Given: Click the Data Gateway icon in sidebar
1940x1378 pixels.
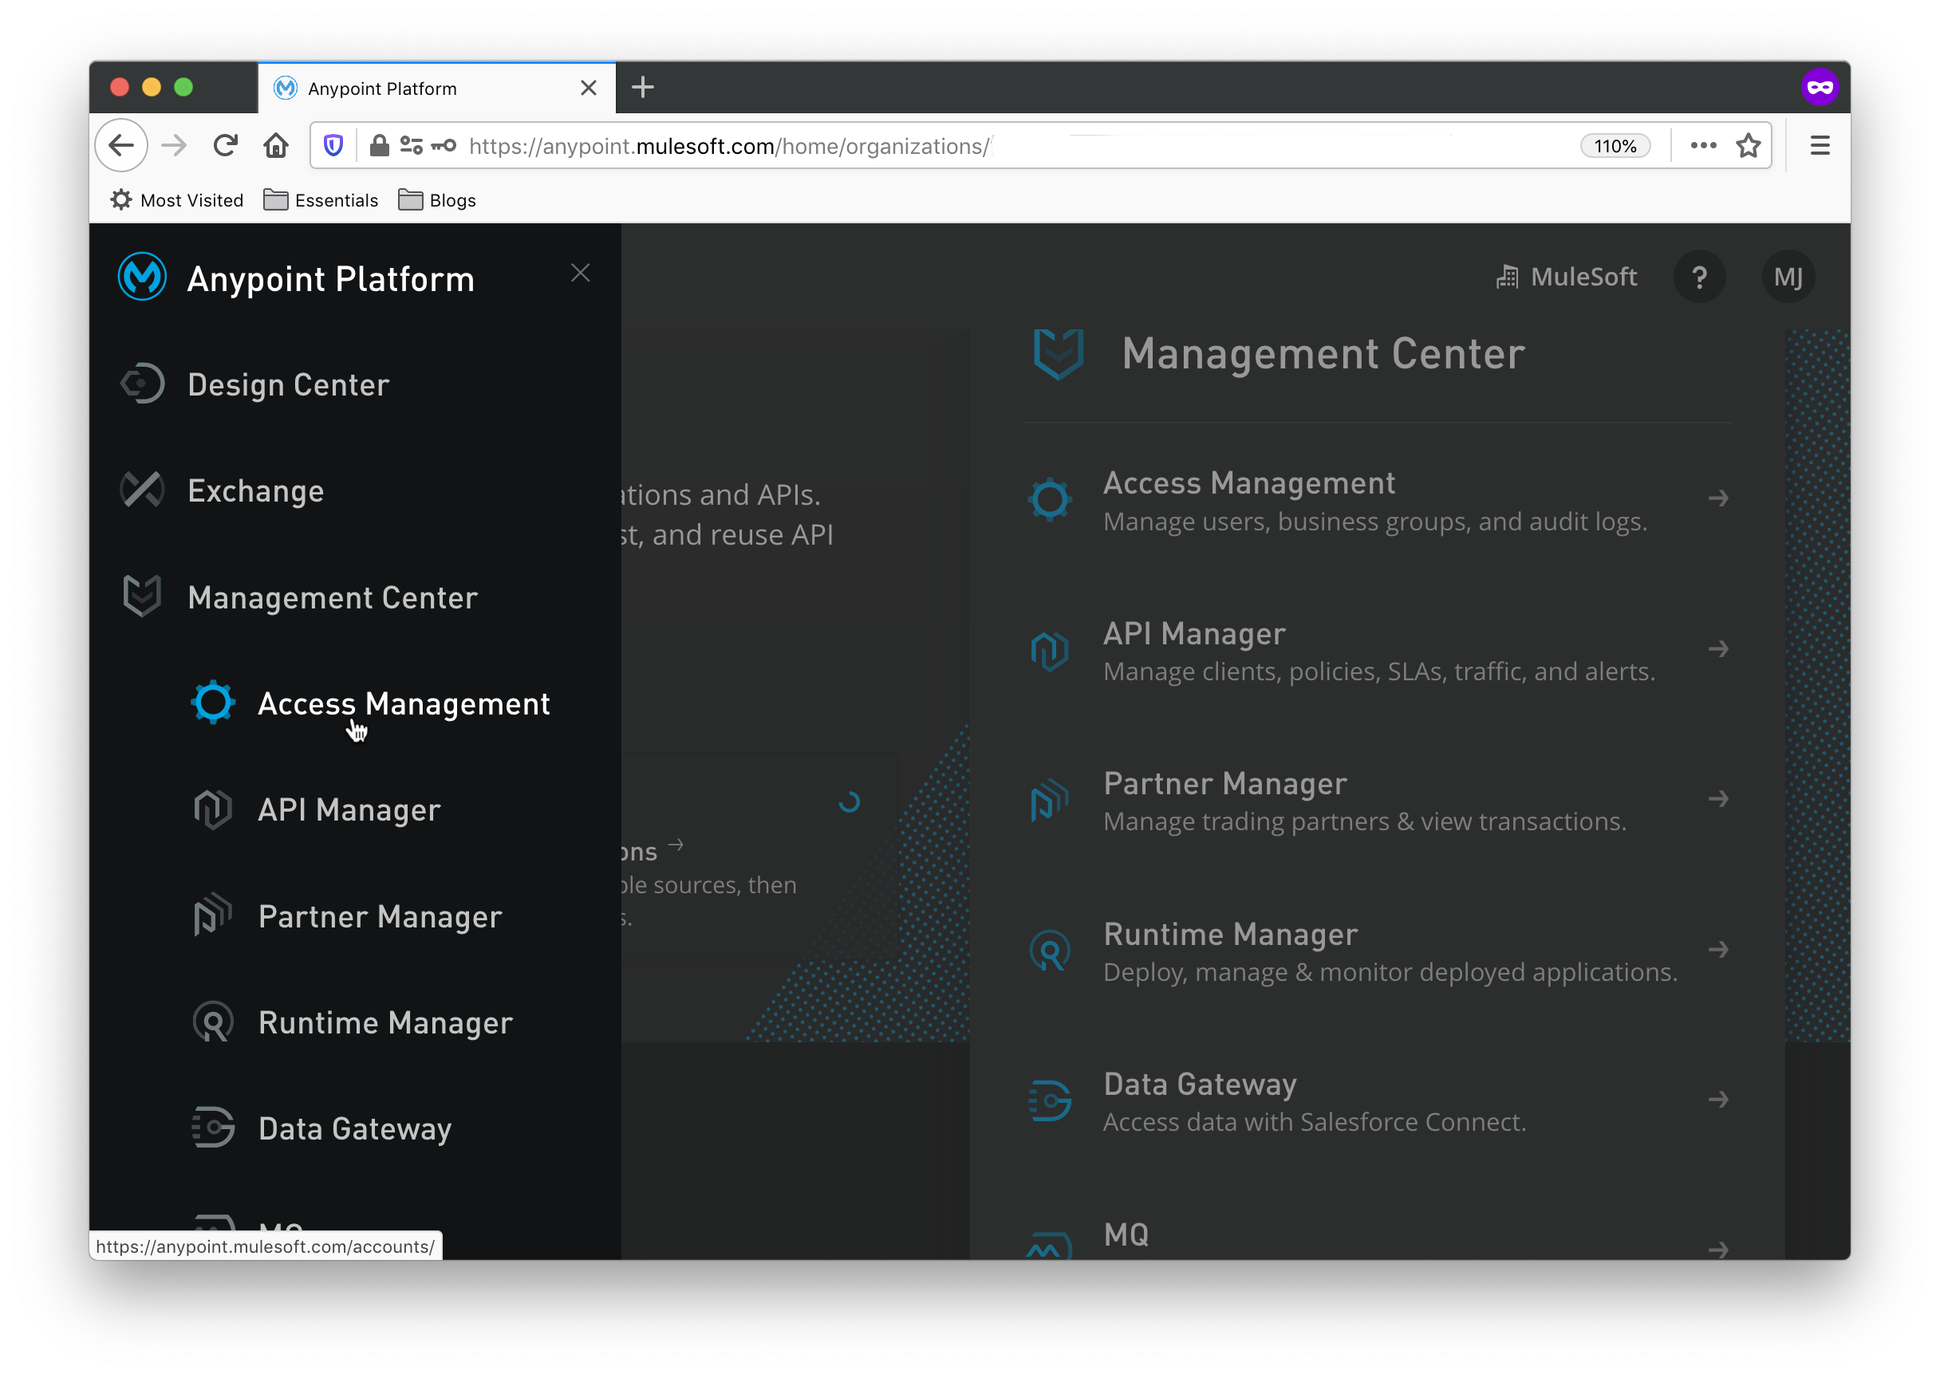Looking at the screenshot, I should click(213, 1128).
